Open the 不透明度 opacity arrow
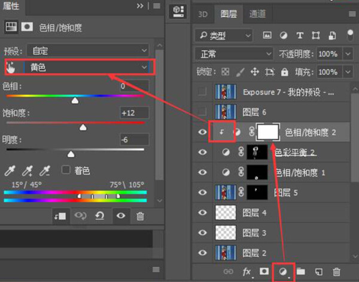The width and height of the screenshot is (359, 282). [x=348, y=54]
